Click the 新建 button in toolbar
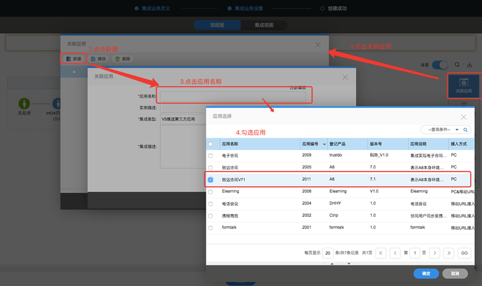The image size is (482, 286). [74, 59]
